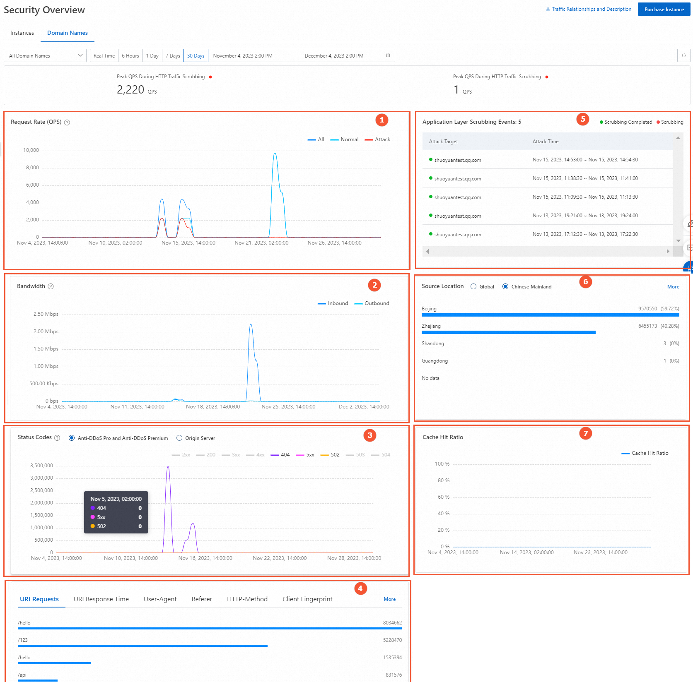This screenshot has height=682, width=693.
Task: Click the Attack Time column header
Action: pos(546,142)
